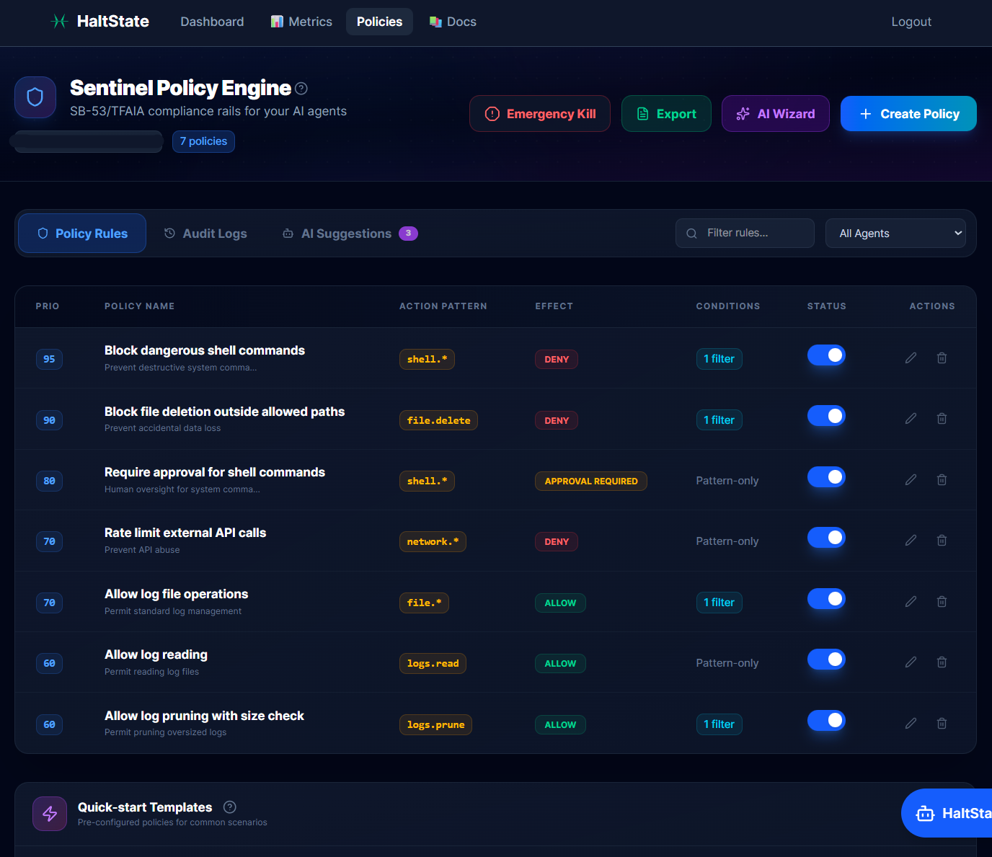Click the 7 policies progress badge
Screen dimensions: 992x857
click(x=203, y=141)
